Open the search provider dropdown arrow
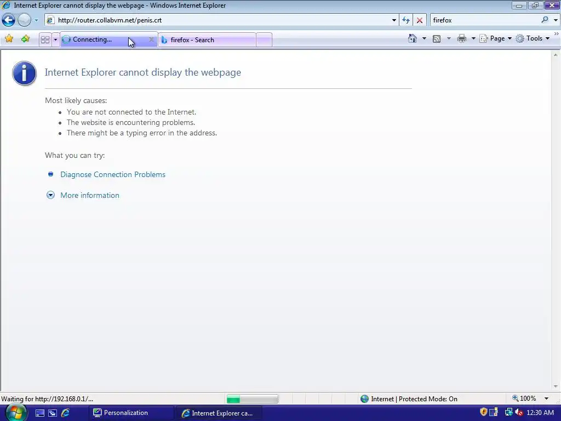The image size is (561, 421). [556, 20]
